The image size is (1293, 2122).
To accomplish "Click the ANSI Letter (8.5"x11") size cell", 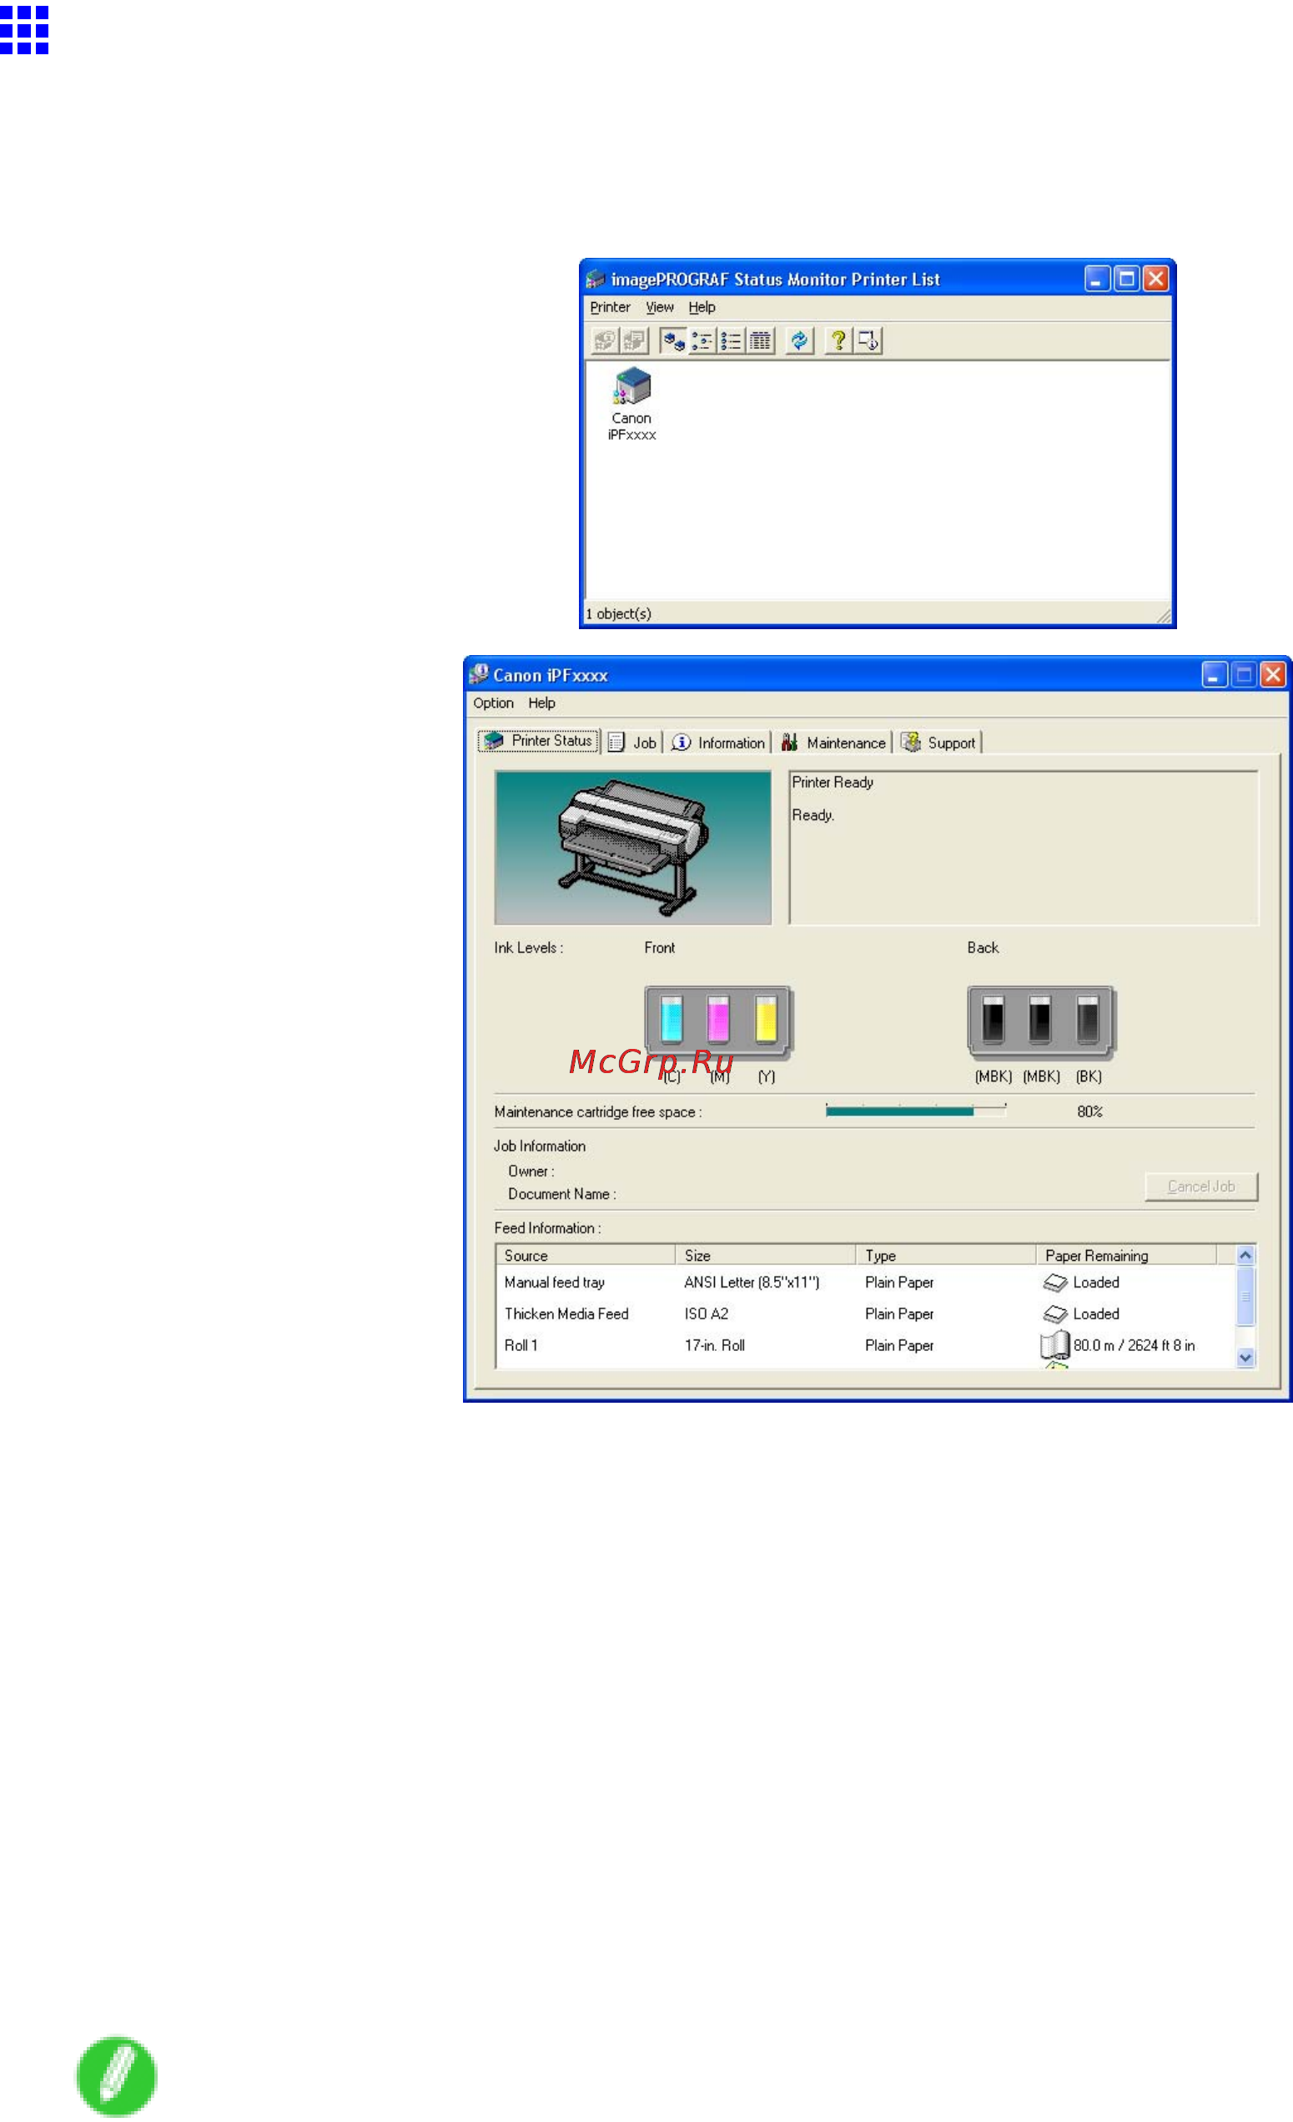I will 752,1283.
